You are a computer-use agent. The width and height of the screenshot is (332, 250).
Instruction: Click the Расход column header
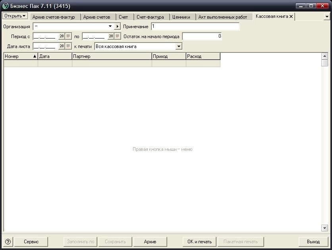[x=203, y=56]
